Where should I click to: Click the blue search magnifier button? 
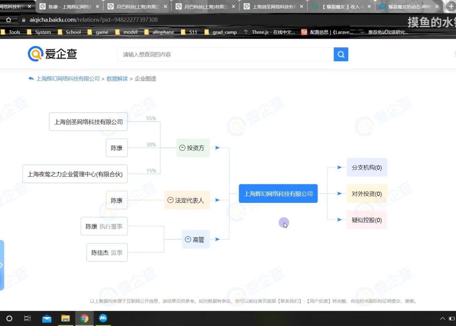[341, 54]
